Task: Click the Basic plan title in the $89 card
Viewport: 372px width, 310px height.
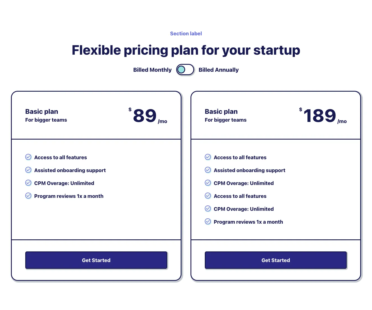Action: pyautogui.click(x=42, y=112)
